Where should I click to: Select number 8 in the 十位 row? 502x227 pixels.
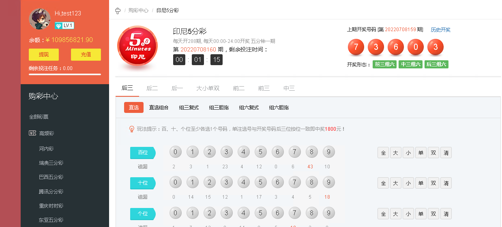coord(312,182)
